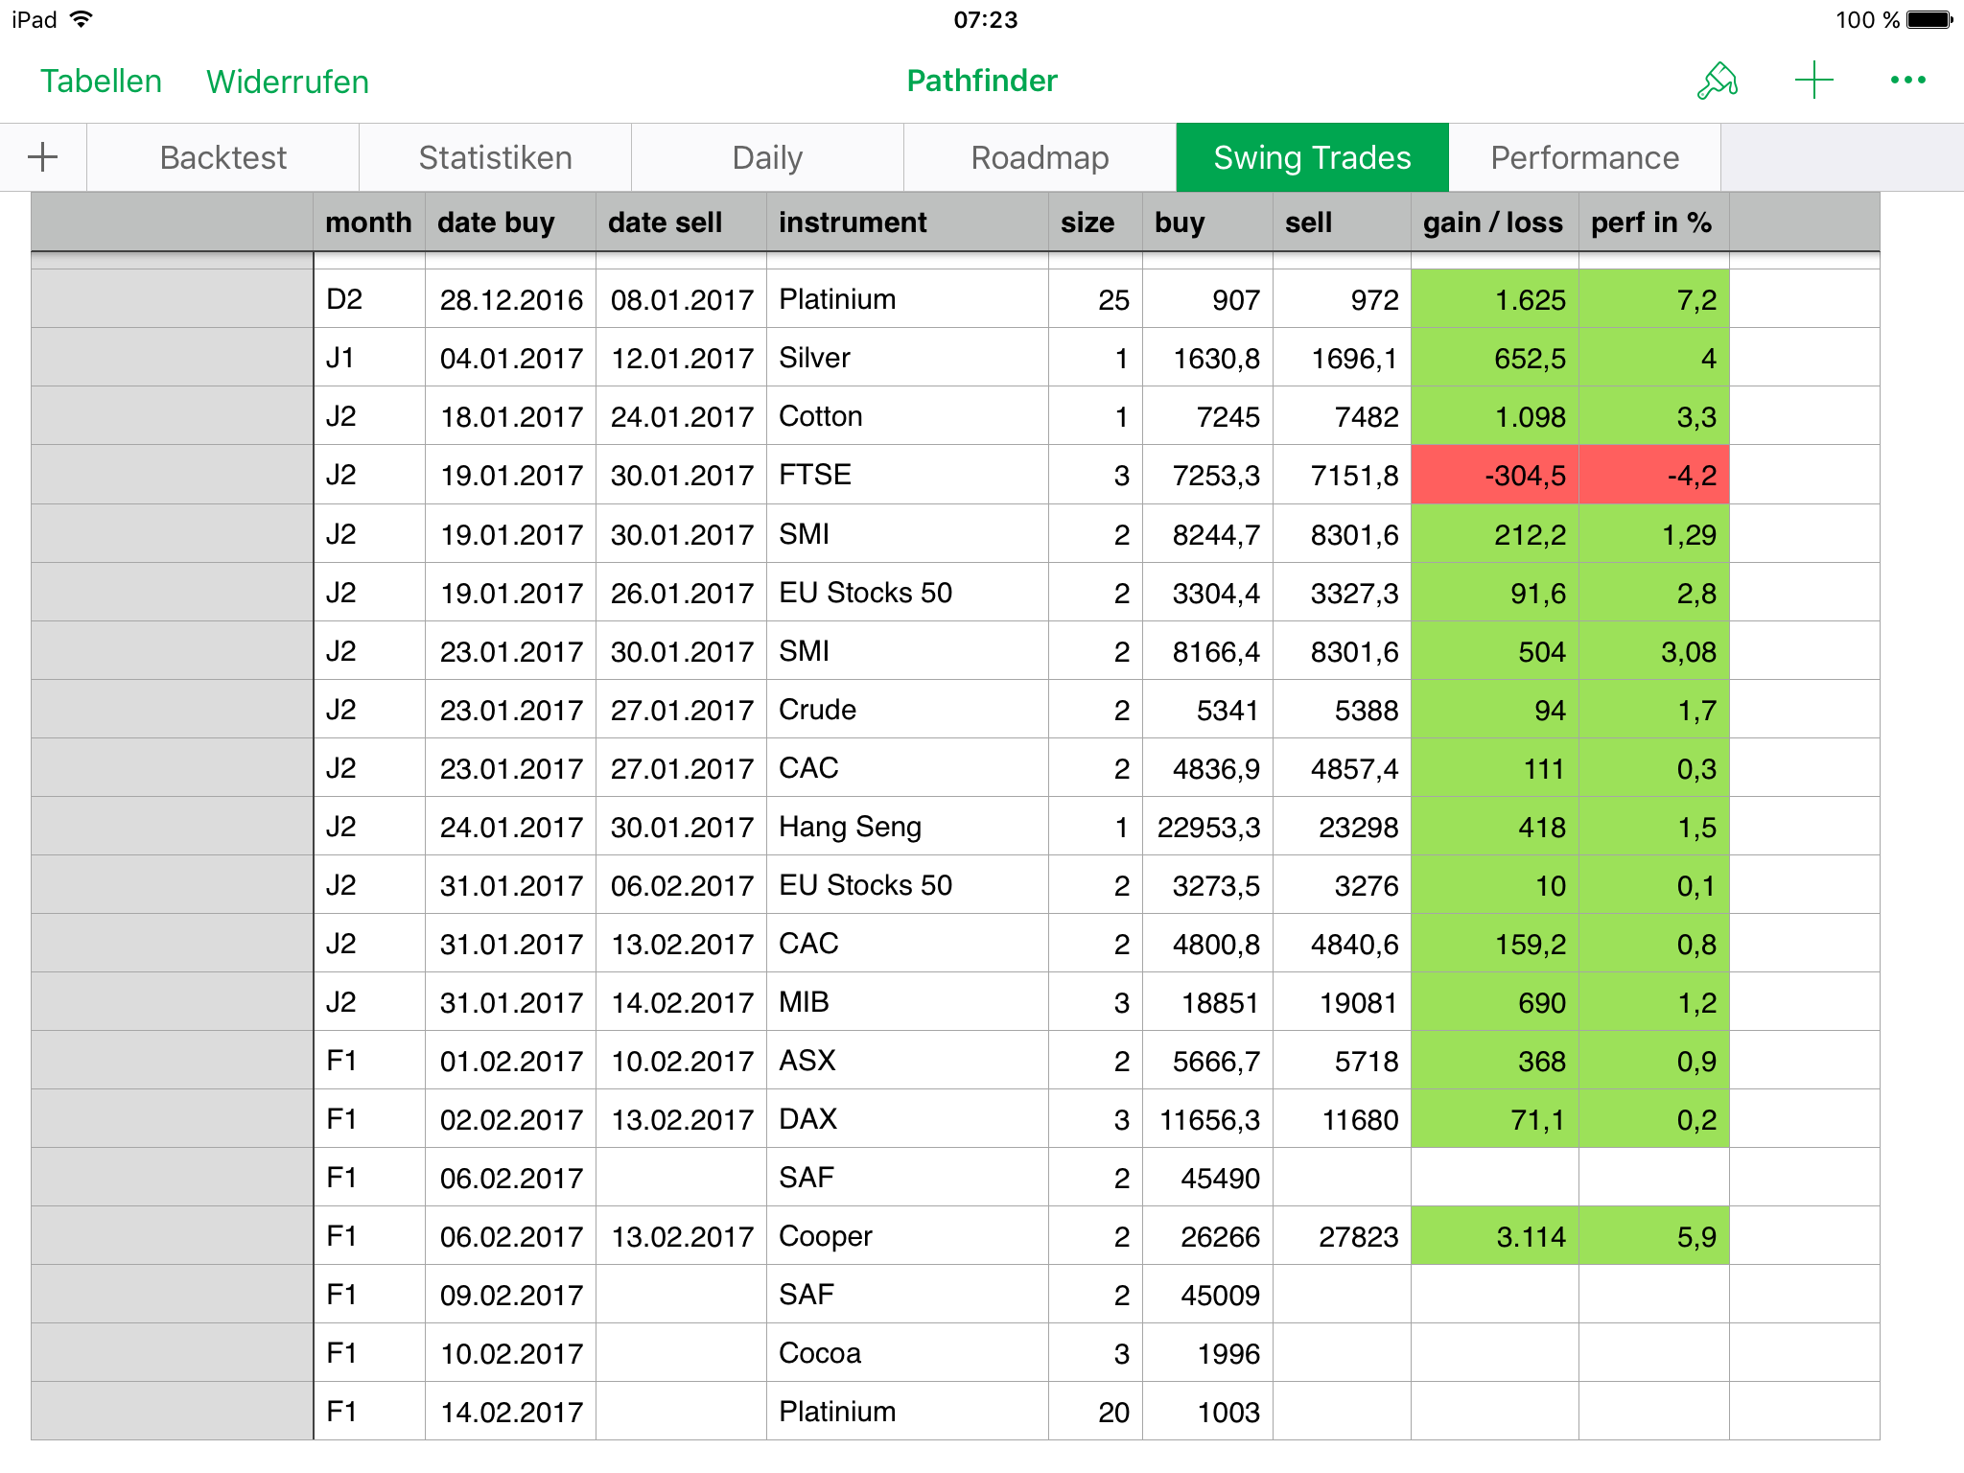Tap the Tabellen back button

point(101,82)
